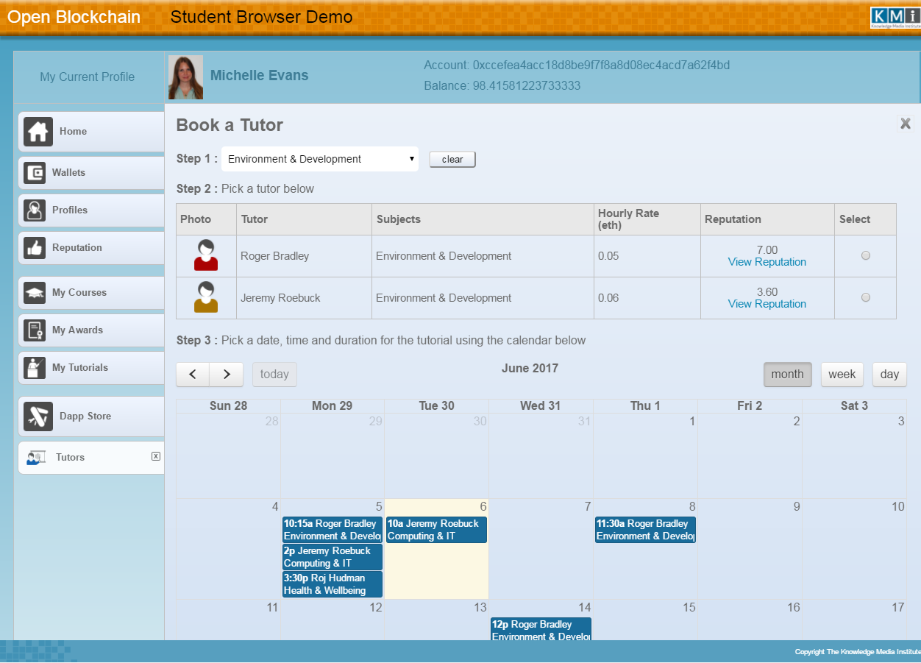The height and width of the screenshot is (663, 921).
Task: Go to the next month in calendar
Action: coord(227,374)
